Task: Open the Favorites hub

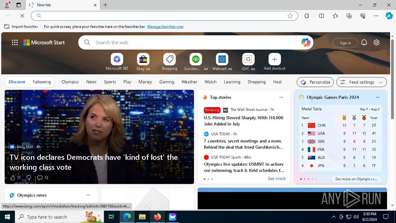Action: point(335,16)
